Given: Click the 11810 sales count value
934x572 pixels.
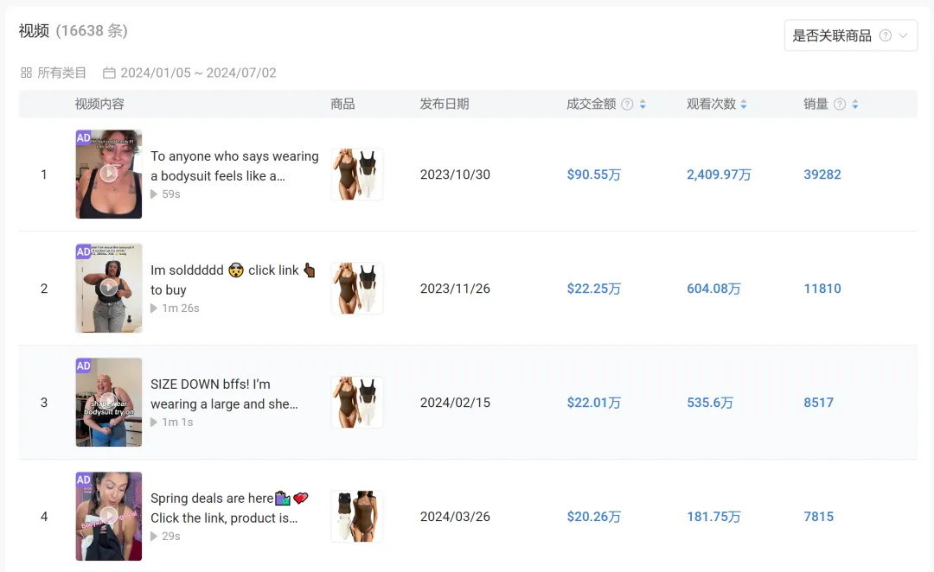Looking at the screenshot, I should point(822,289).
